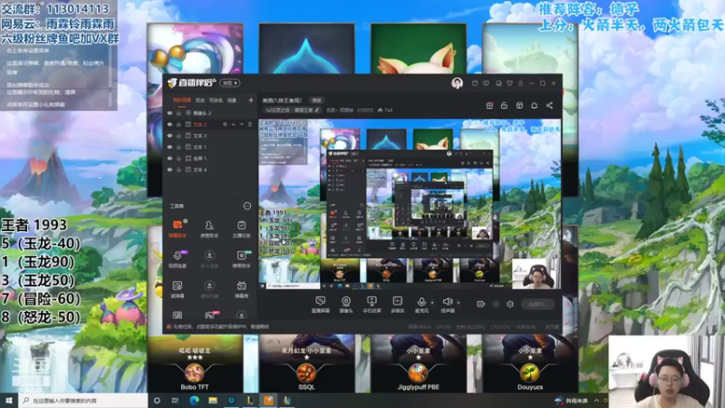Add 摄像头 camera source from bottom bar

click(346, 305)
